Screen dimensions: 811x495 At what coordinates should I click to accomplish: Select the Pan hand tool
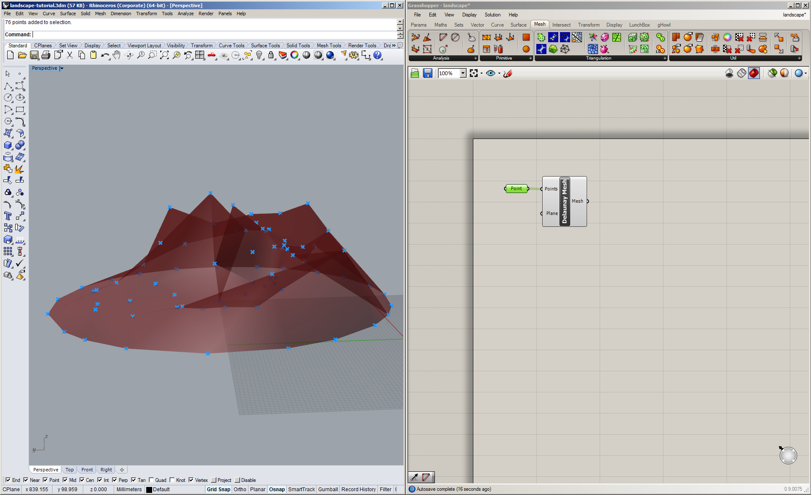(117, 55)
